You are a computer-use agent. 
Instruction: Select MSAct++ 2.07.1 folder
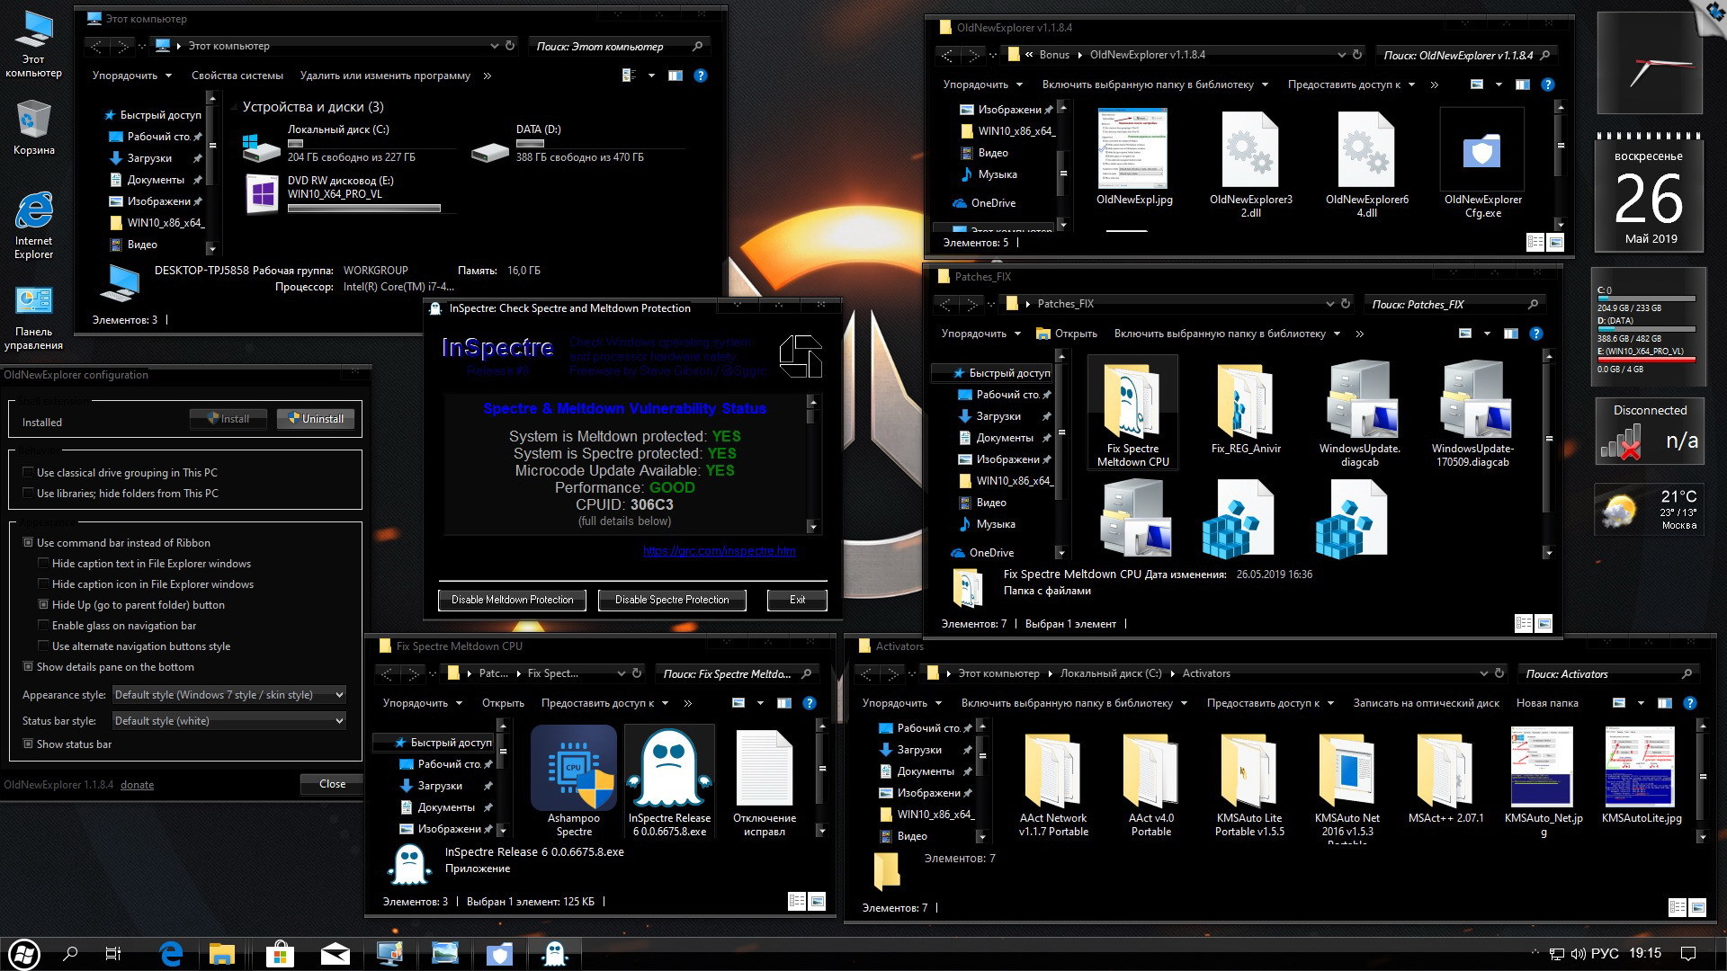(1445, 779)
